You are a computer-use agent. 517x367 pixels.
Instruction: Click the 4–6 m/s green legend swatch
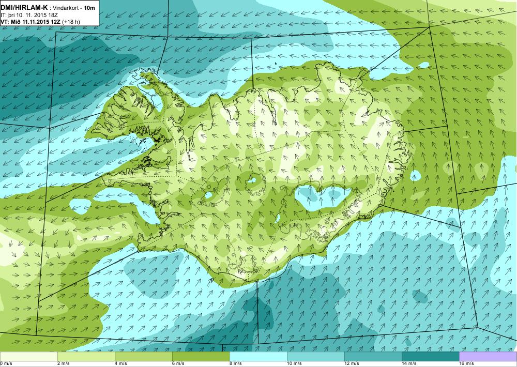143,357
